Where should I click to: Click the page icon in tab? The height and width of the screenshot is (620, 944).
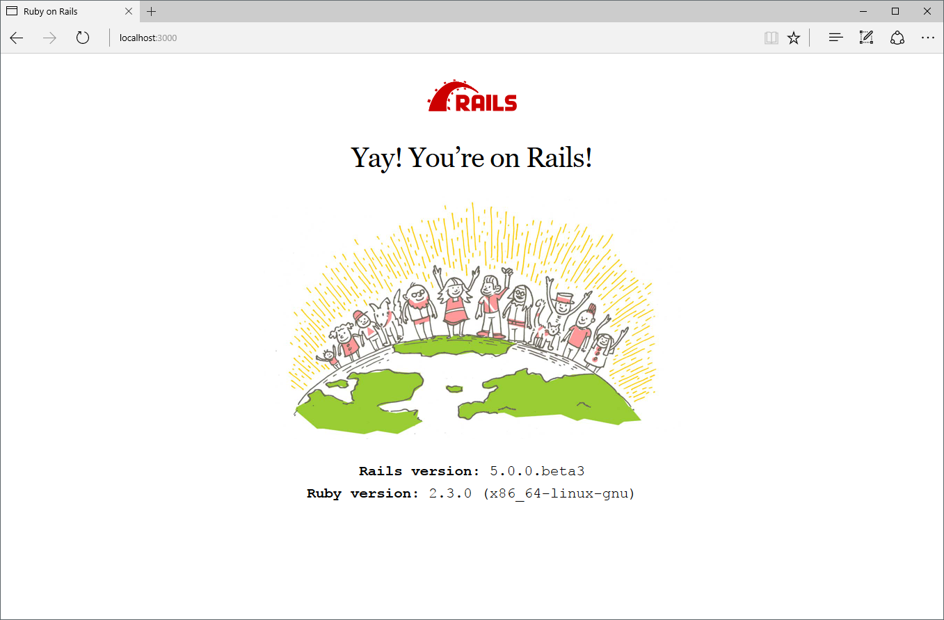pyautogui.click(x=12, y=11)
